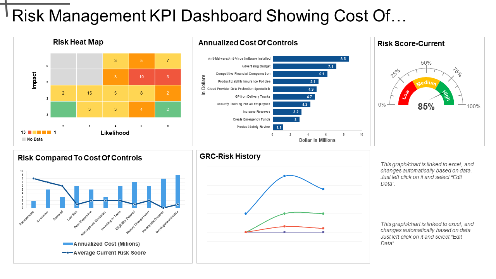Click the GRC-Risk History title
Screen dimensions: 496x279
pyautogui.click(x=230, y=157)
